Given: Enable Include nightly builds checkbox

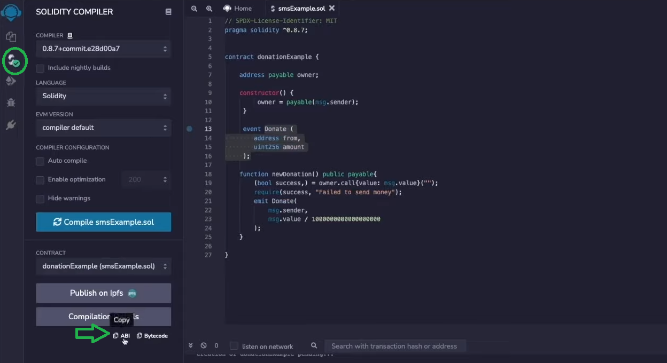Looking at the screenshot, I should click(40, 68).
